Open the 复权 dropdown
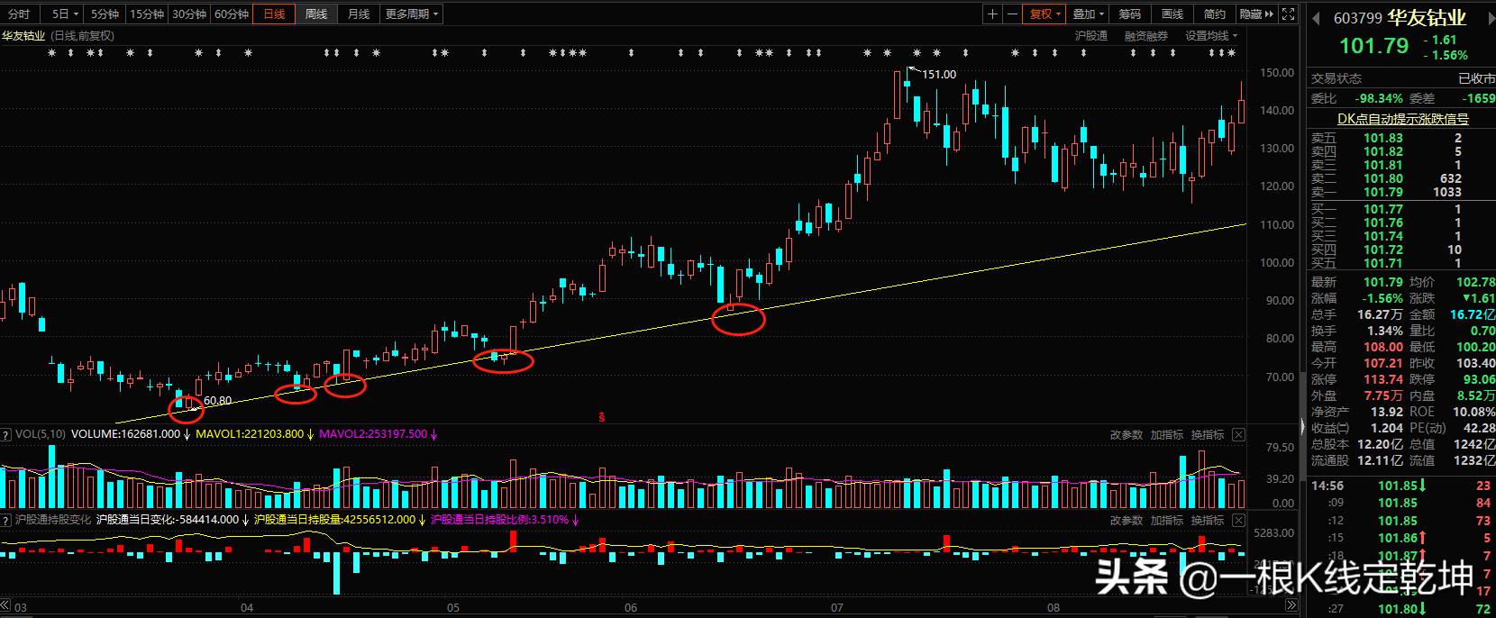This screenshot has height=618, width=1496. click(1045, 14)
